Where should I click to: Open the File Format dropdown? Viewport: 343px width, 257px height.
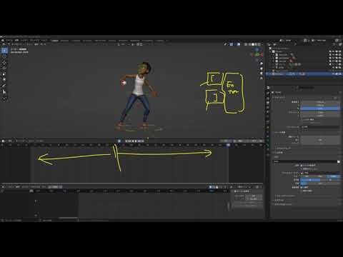[x=320, y=173]
